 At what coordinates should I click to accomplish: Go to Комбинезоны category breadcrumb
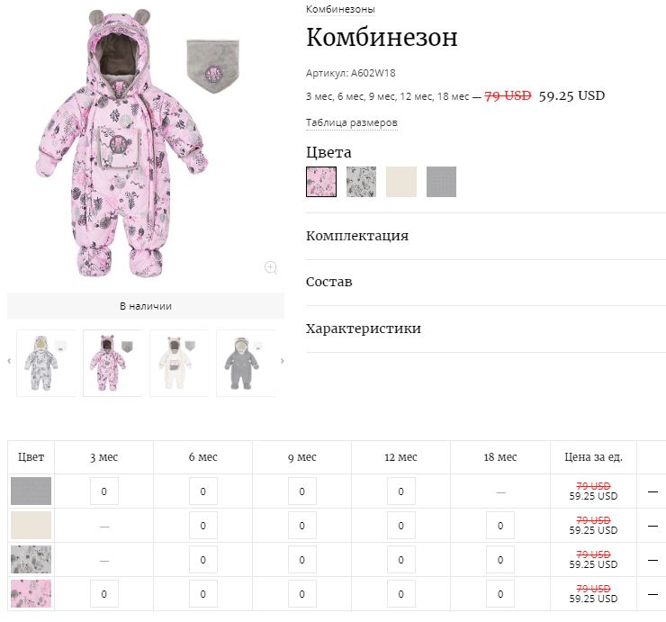(340, 9)
